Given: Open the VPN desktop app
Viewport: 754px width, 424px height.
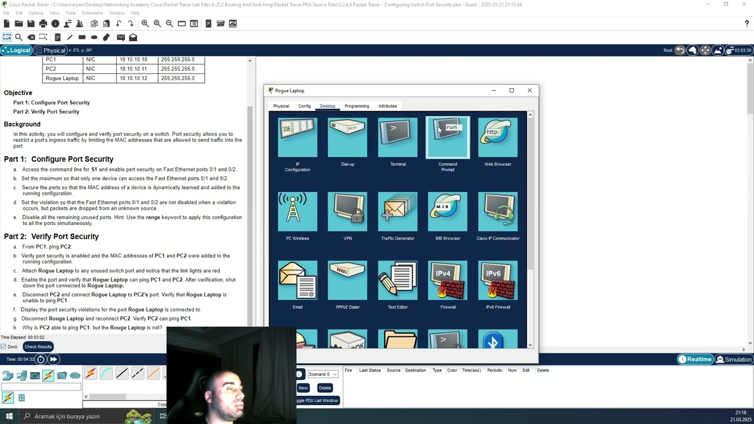Looking at the screenshot, I should tap(348, 212).
